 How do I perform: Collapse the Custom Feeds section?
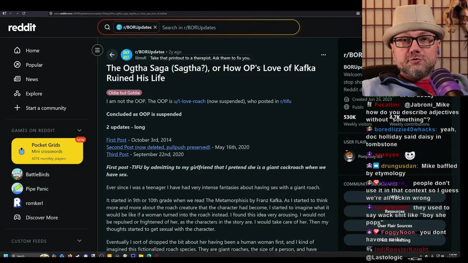pyautogui.click(x=79, y=241)
